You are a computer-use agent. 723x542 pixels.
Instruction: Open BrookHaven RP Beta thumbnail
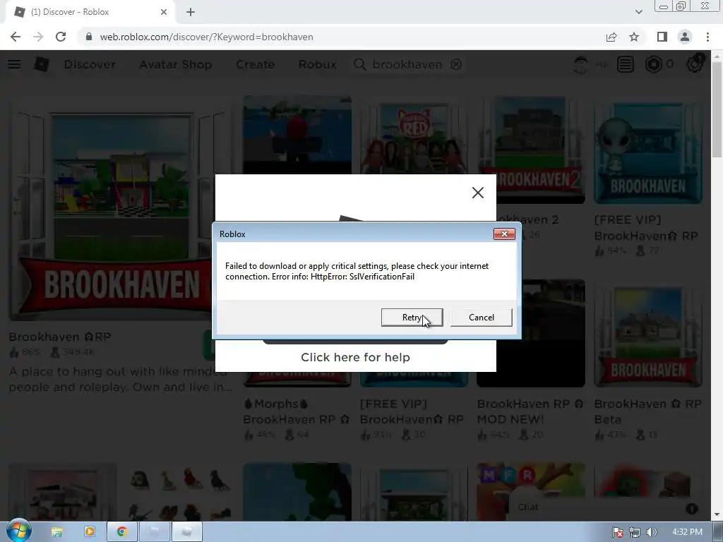pyautogui.click(x=648, y=333)
